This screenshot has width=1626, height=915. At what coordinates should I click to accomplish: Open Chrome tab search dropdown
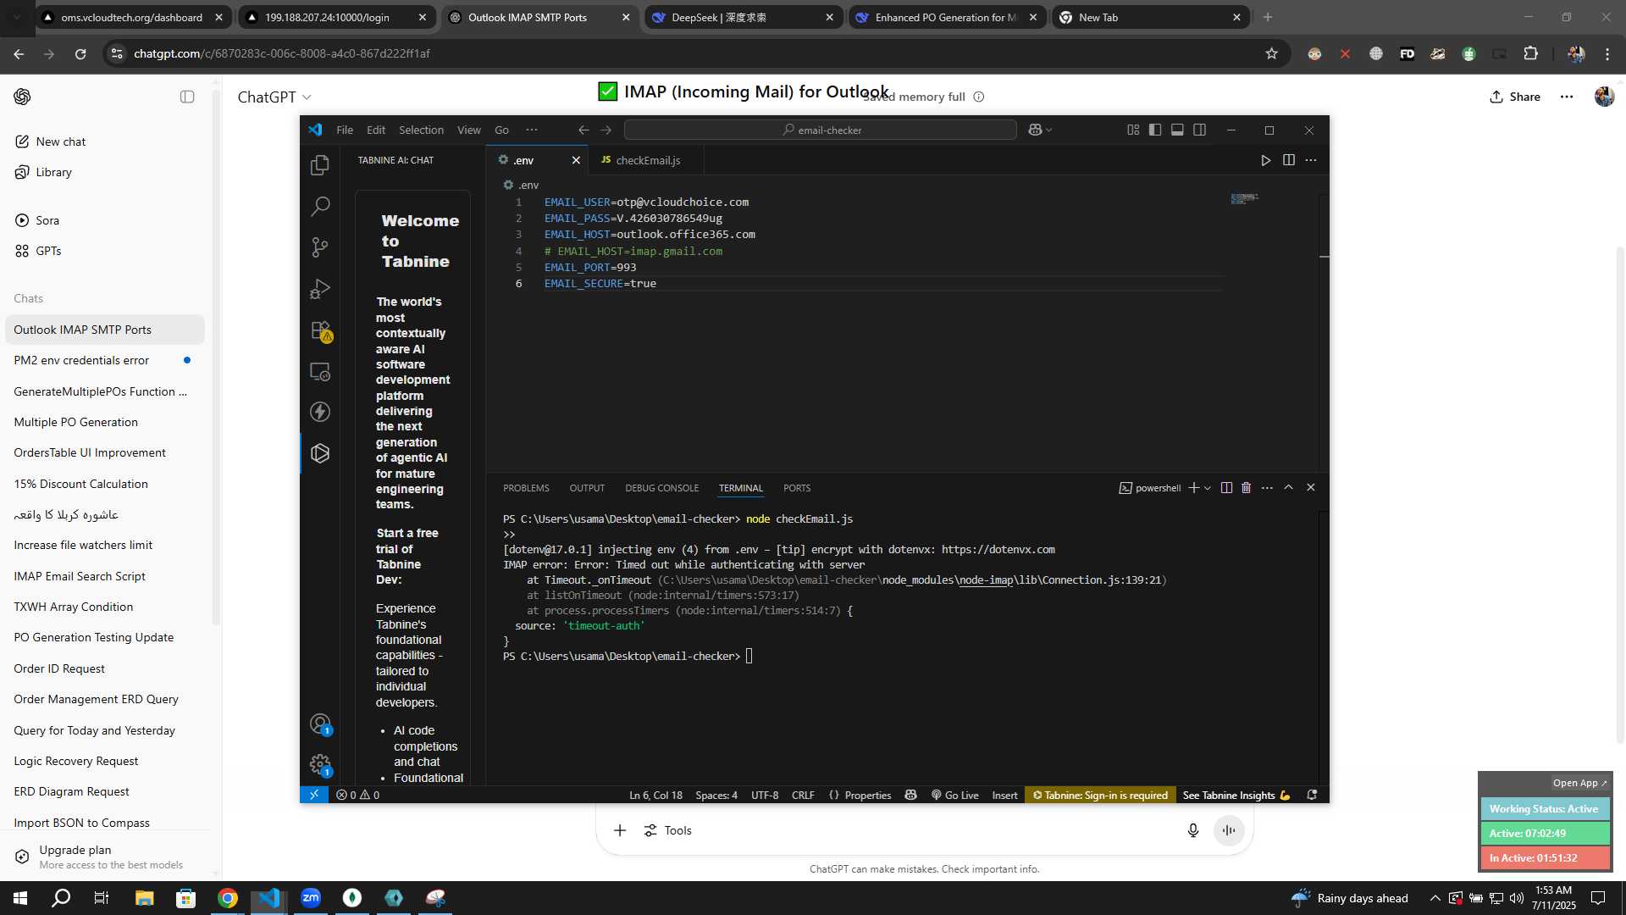click(17, 17)
